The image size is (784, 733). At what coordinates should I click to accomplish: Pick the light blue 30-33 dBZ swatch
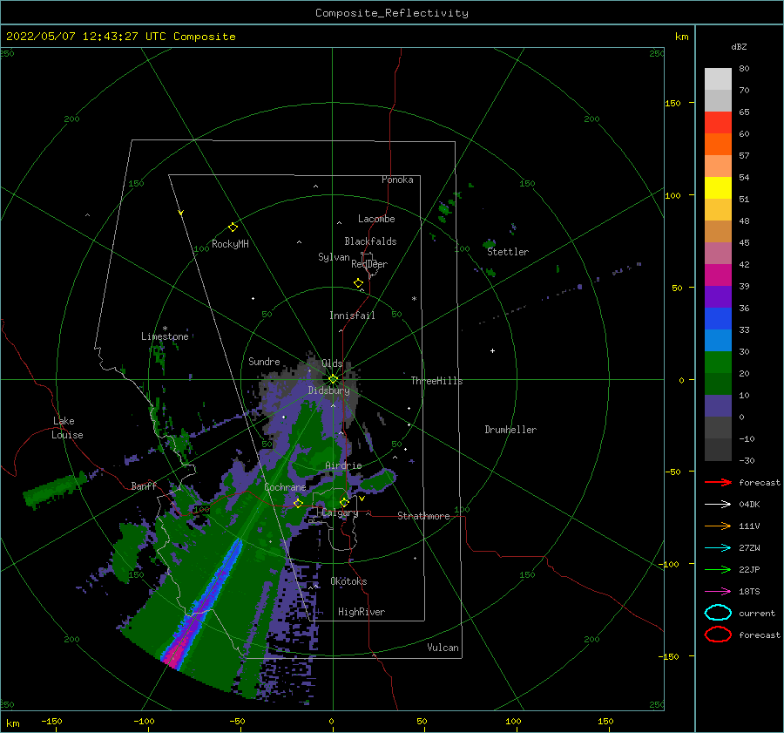pyautogui.click(x=718, y=340)
